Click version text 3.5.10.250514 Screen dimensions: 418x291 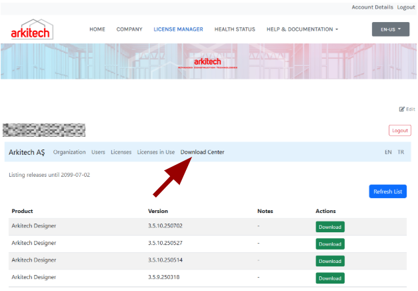click(x=165, y=260)
